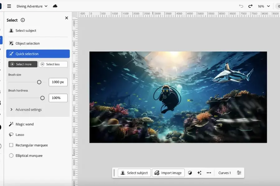The height and width of the screenshot is (186, 280).
Task: Click the generative sparkle icon in taskbar
Action: (199, 173)
